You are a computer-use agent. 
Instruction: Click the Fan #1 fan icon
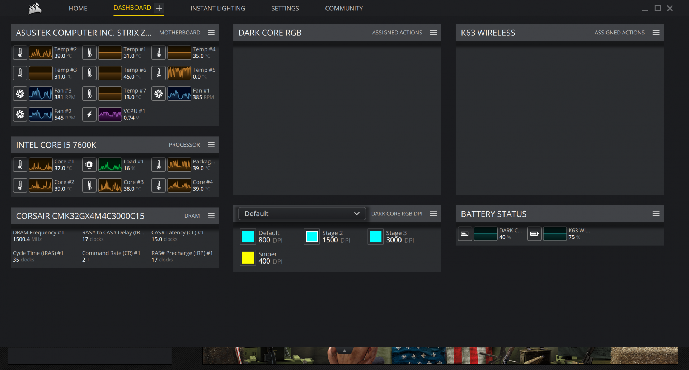[x=159, y=94]
